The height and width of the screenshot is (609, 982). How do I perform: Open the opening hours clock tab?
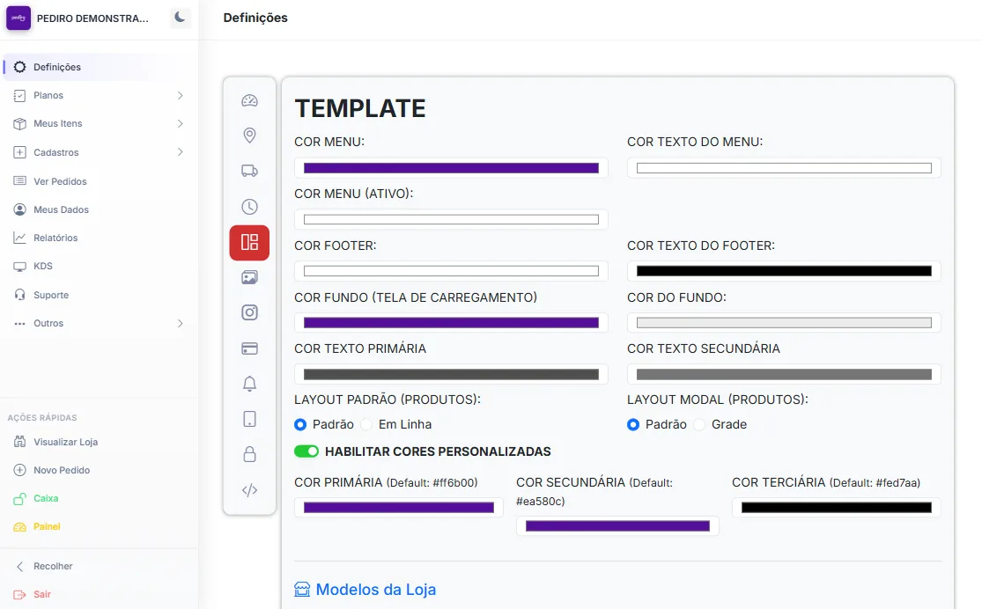249,207
